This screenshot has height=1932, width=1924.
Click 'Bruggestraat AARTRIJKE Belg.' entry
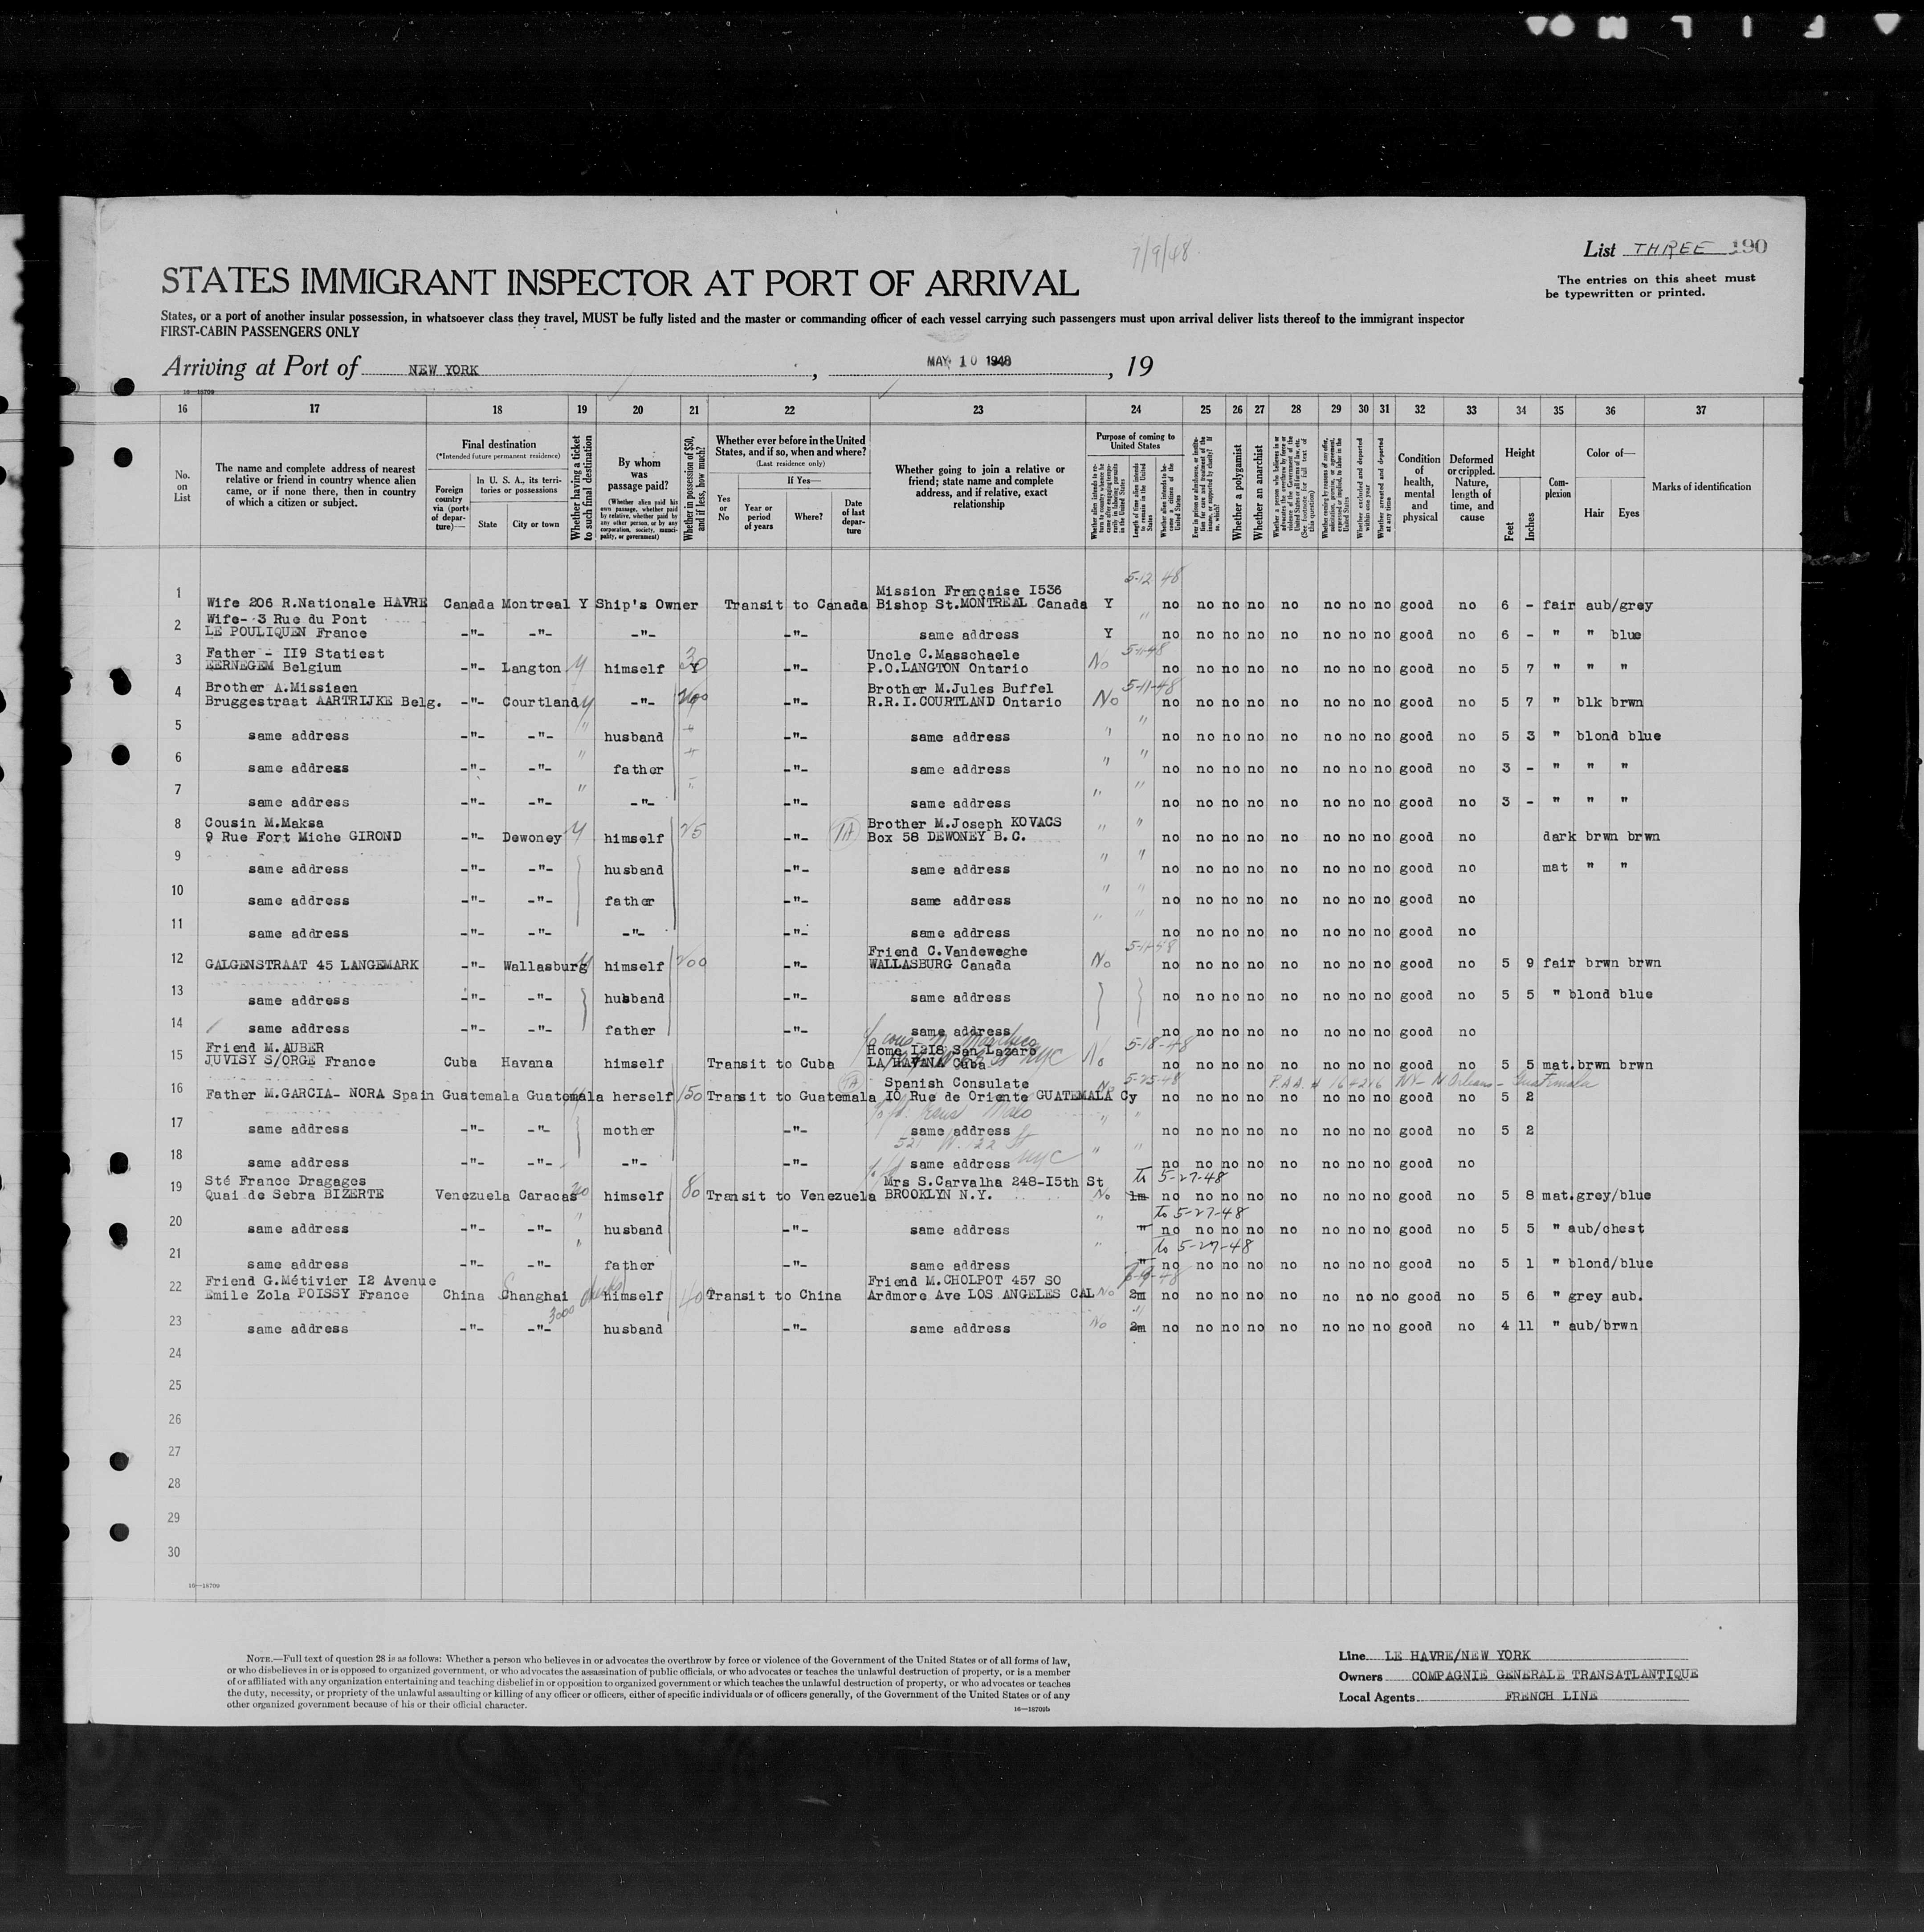pyautogui.click(x=323, y=703)
